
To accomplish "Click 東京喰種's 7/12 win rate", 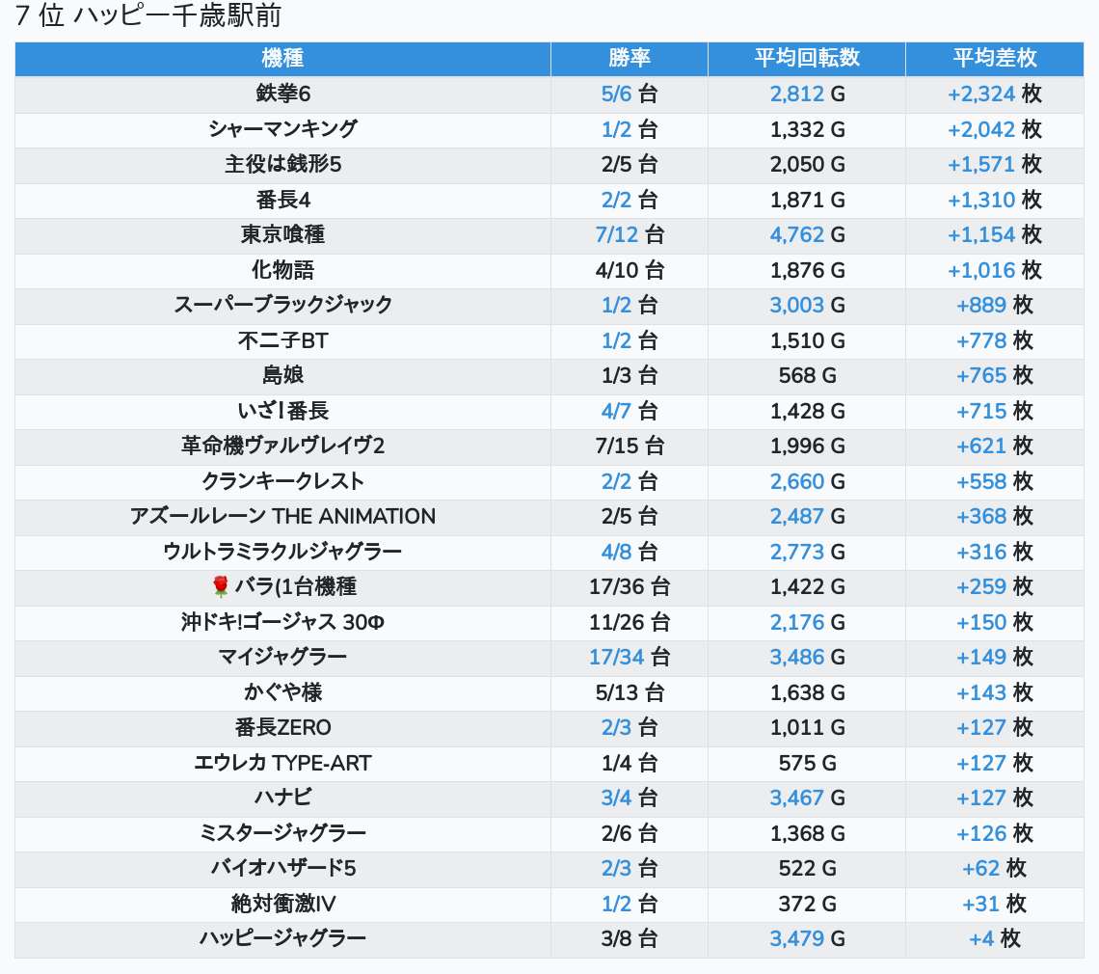I will pos(618,234).
